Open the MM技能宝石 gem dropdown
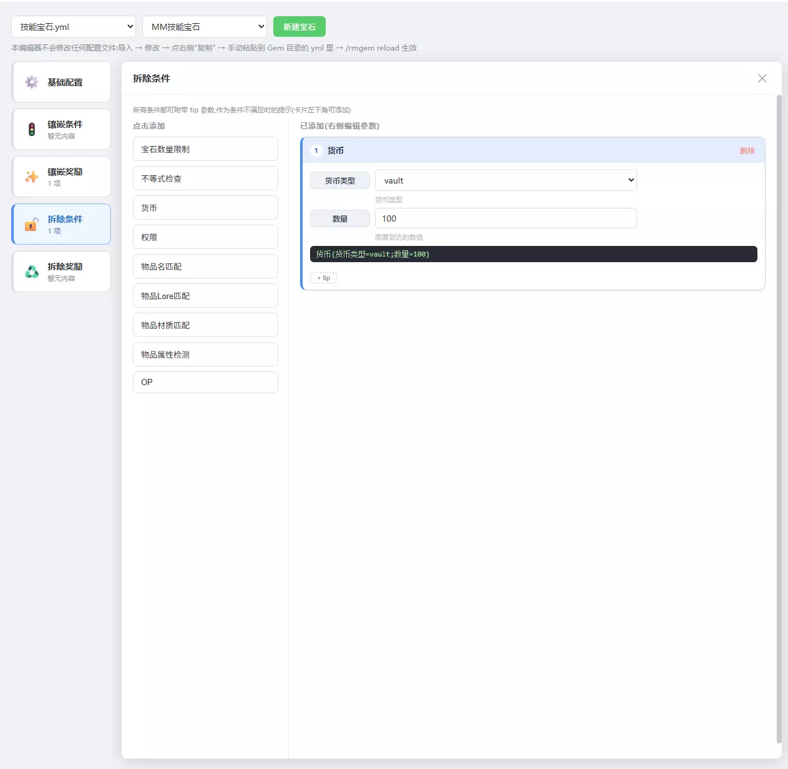This screenshot has width=788, height=769. (205, 27)
